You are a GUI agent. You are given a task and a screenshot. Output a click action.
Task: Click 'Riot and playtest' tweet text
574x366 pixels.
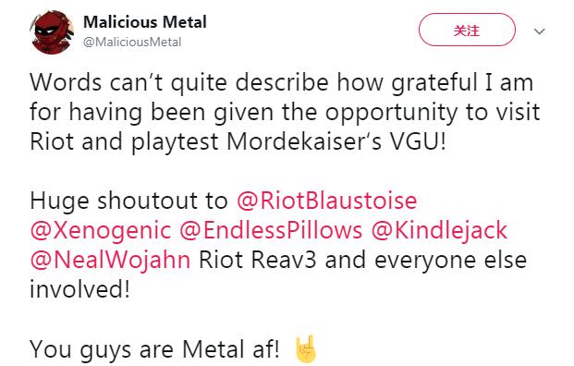125,141
